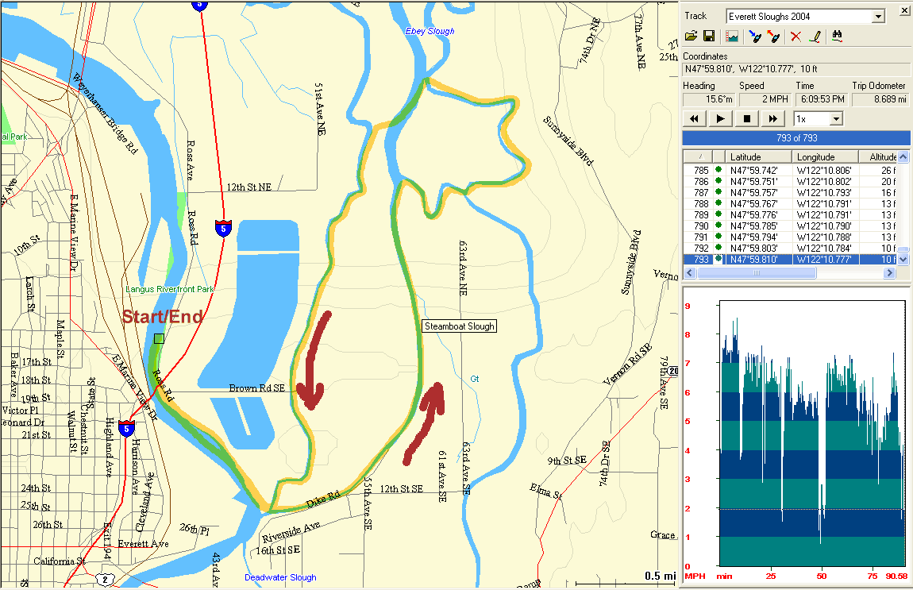This screenshot has height=590, width=913.
Task: Click the red-arrow receive from GPS device icon
Action: [x=773, y=37]
